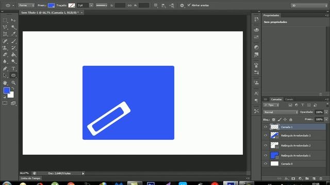Select the Camadas panel tab
The image size is (330, 185).
coord(276,99)
